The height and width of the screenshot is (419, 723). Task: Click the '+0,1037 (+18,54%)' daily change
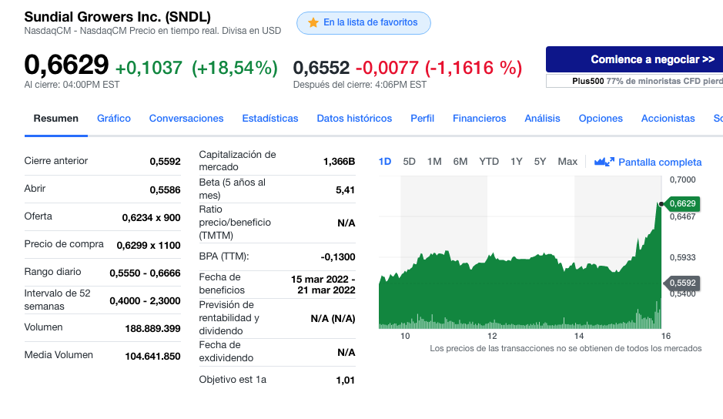tap(196, 68)
